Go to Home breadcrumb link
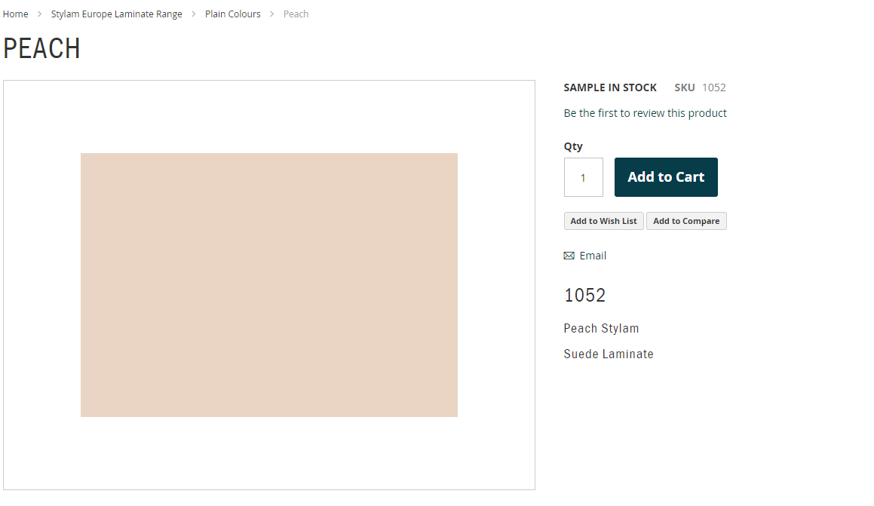The image size is (874, 506). click(x=16, y=14)
